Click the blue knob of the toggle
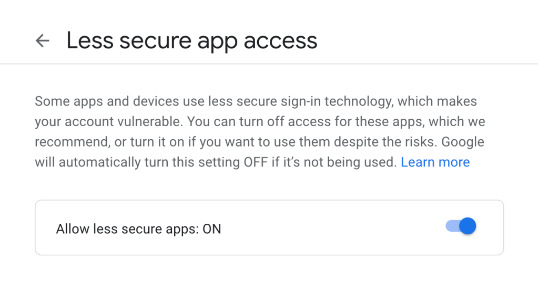Viewport: 538px width, 291px height. point(467,226)
